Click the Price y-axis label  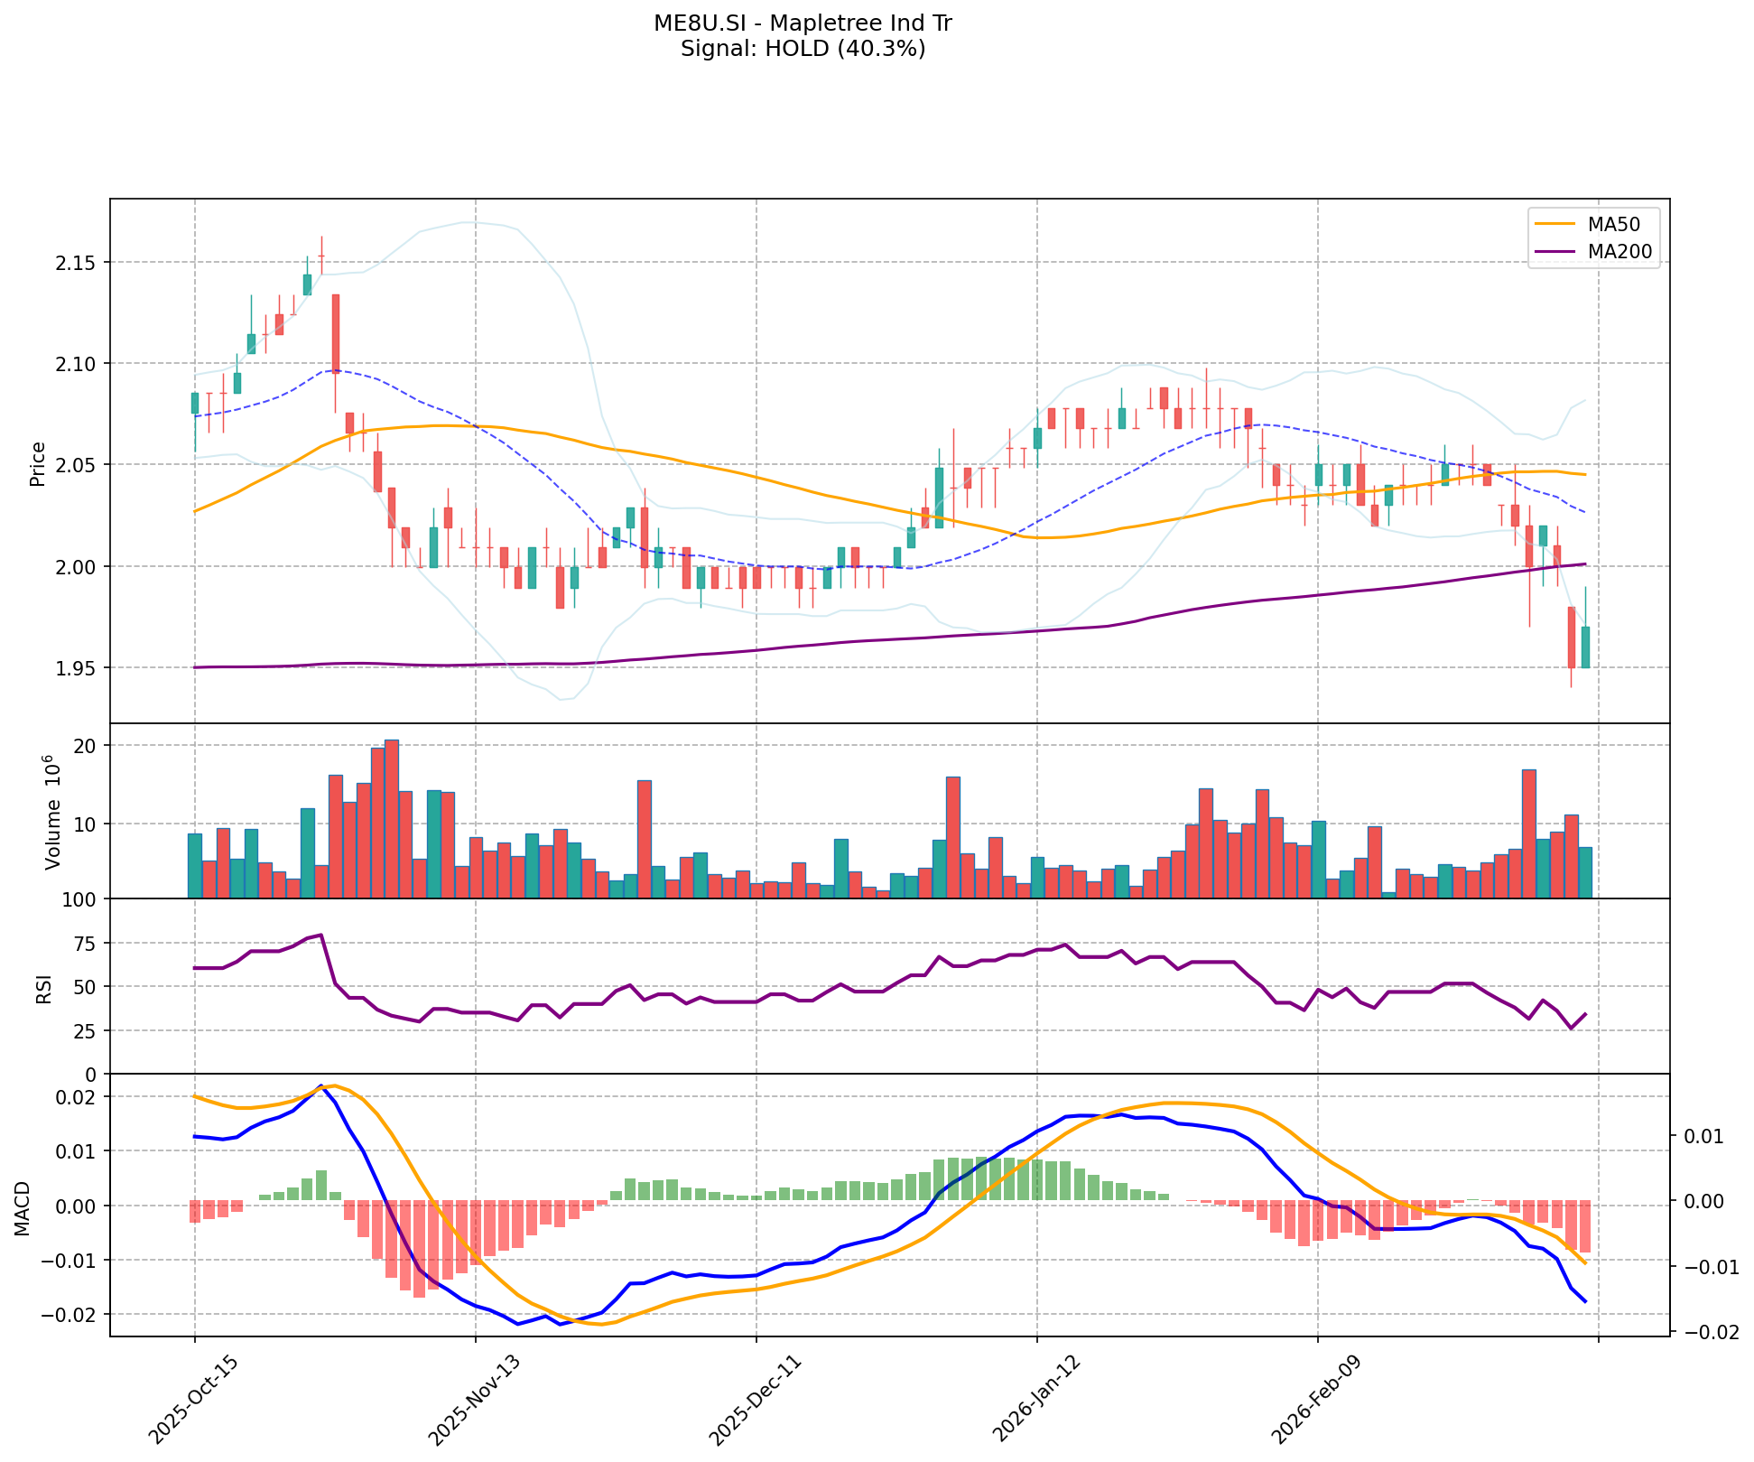coord(38,463)
